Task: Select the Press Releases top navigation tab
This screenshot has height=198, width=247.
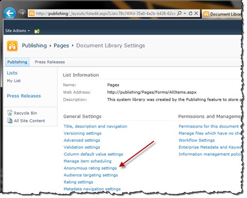Action: coord(50,62)
